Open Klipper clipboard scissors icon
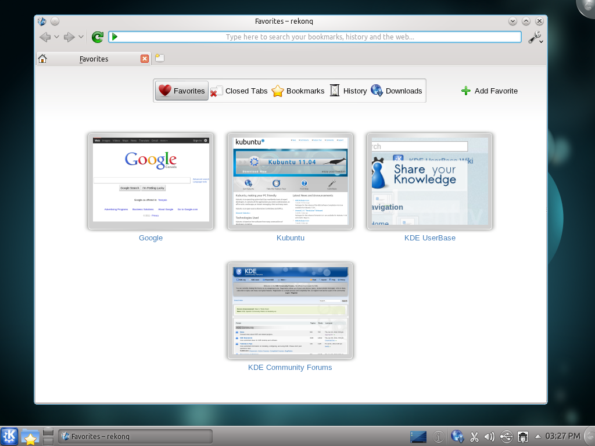 [x=474, y=437]
